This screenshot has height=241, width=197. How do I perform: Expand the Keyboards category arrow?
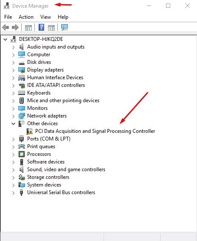(x=14, y=93)
